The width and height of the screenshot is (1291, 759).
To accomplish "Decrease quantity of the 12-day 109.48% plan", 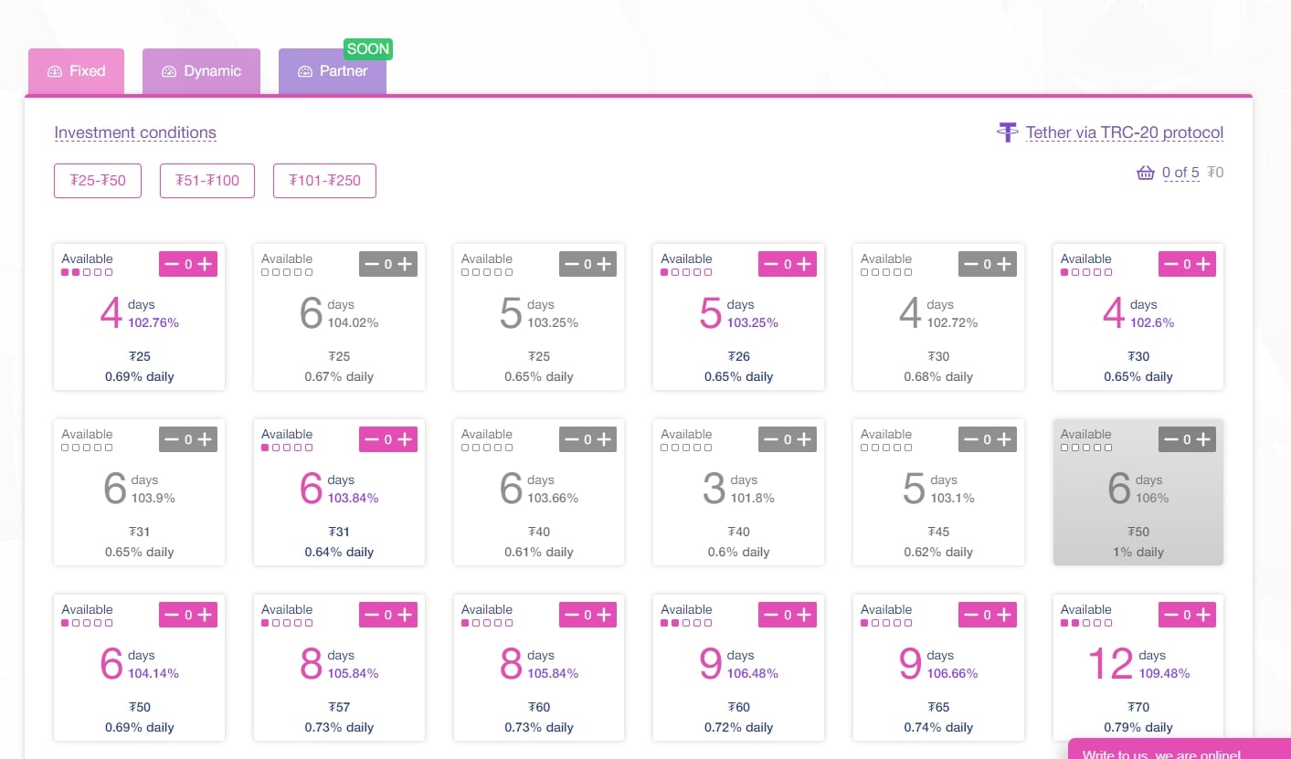I will pyautogui.click(x=1170, y=615).
